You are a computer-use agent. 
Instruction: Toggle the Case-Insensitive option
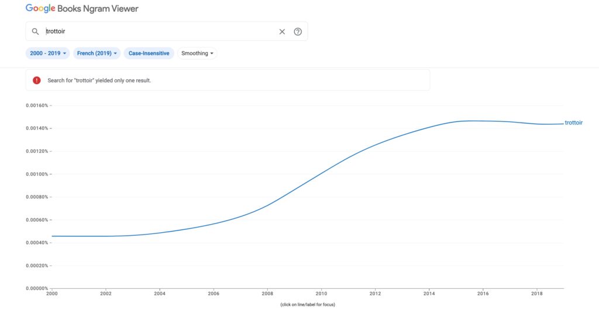(x=149, y=53)
